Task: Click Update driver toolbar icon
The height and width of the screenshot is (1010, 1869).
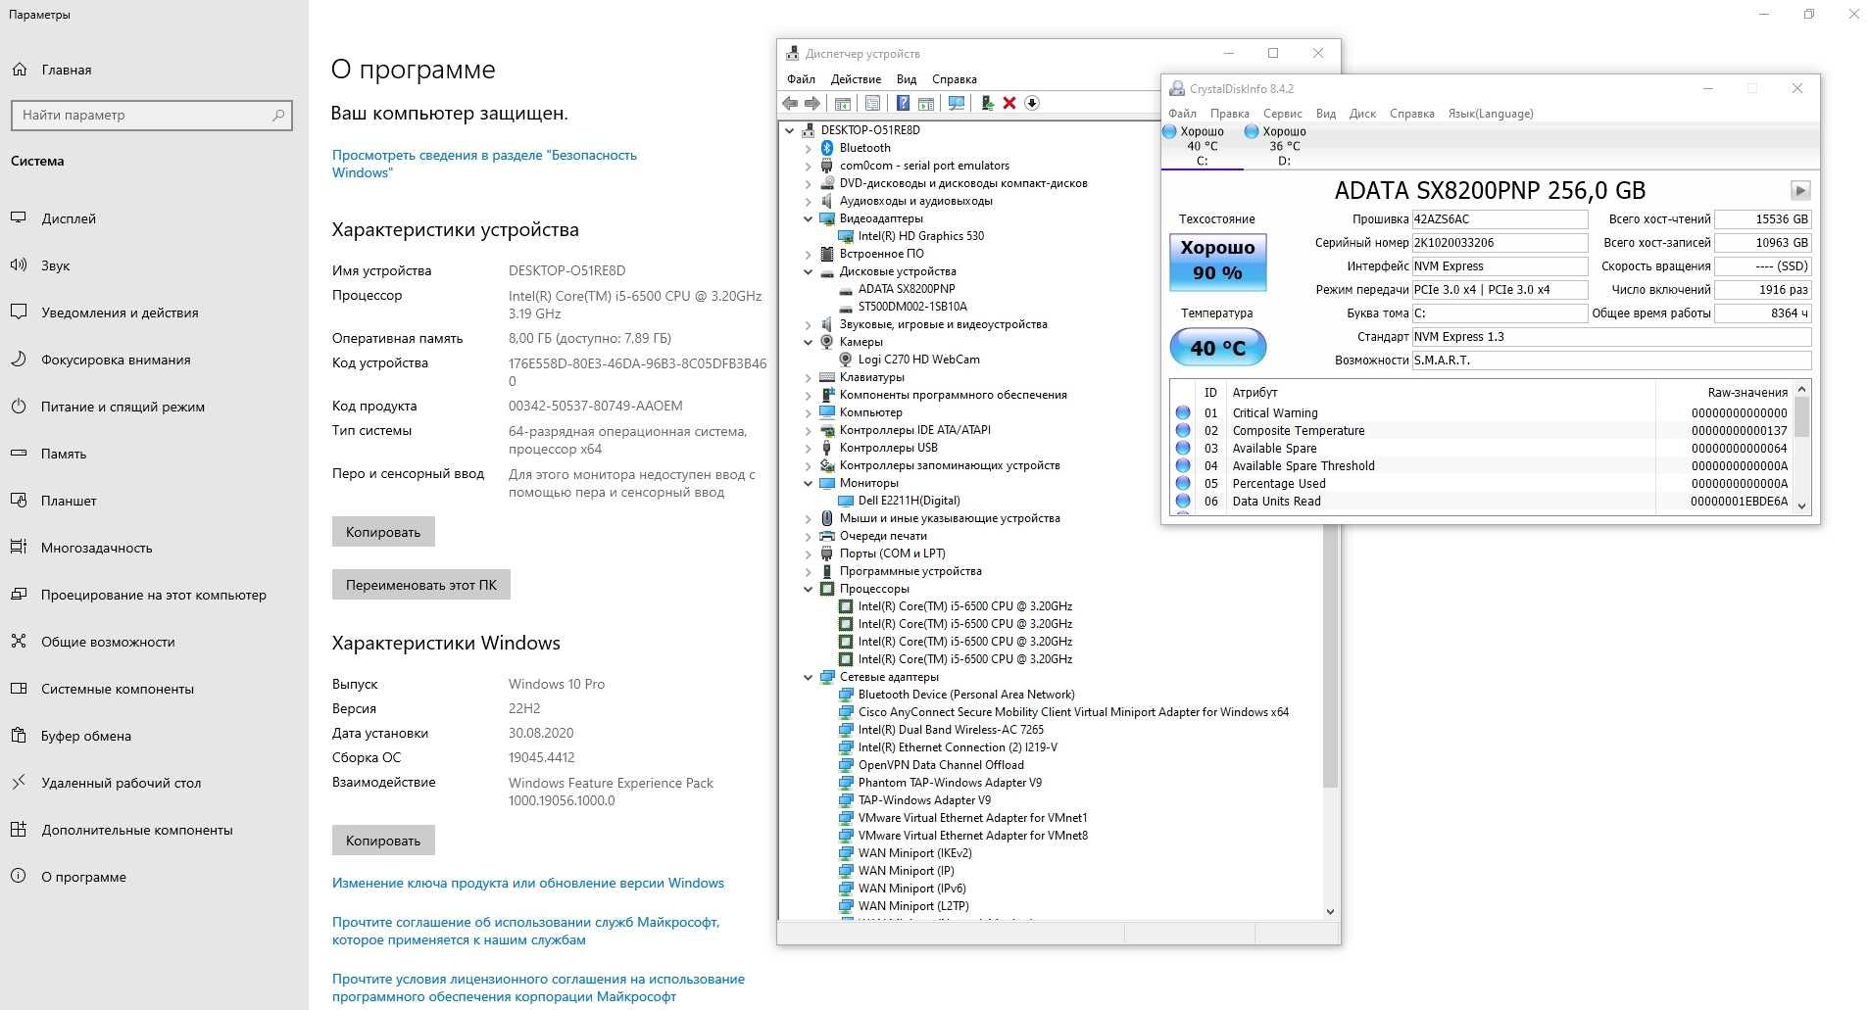Action: [988, 103]
